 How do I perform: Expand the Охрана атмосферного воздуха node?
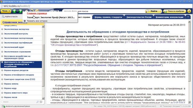(x=2, y=75)
